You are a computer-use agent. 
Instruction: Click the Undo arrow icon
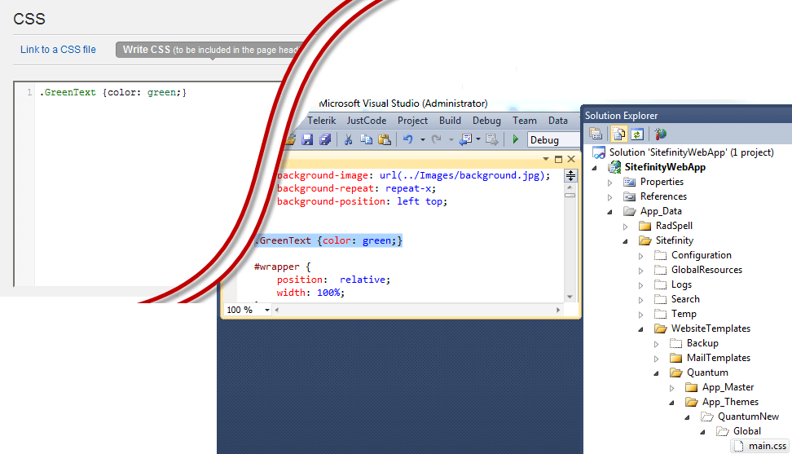(408, 139)
